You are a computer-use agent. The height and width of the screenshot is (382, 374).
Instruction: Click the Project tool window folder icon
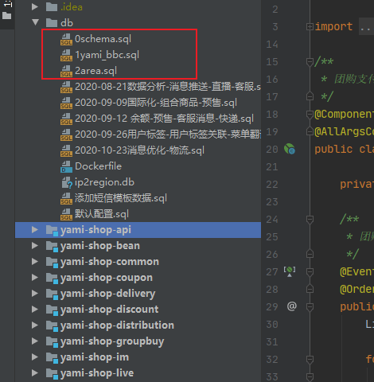point(6,16)
